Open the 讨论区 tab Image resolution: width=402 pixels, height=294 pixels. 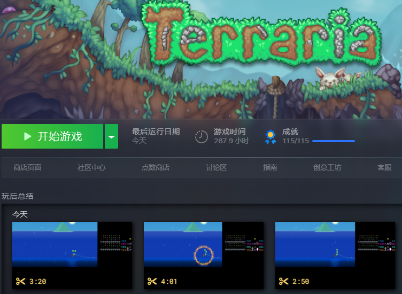click(x=216, y=168)
